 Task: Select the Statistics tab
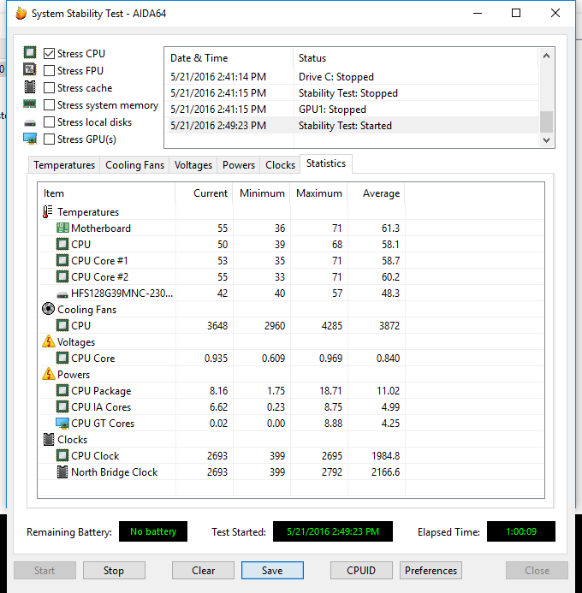point(326,163)
